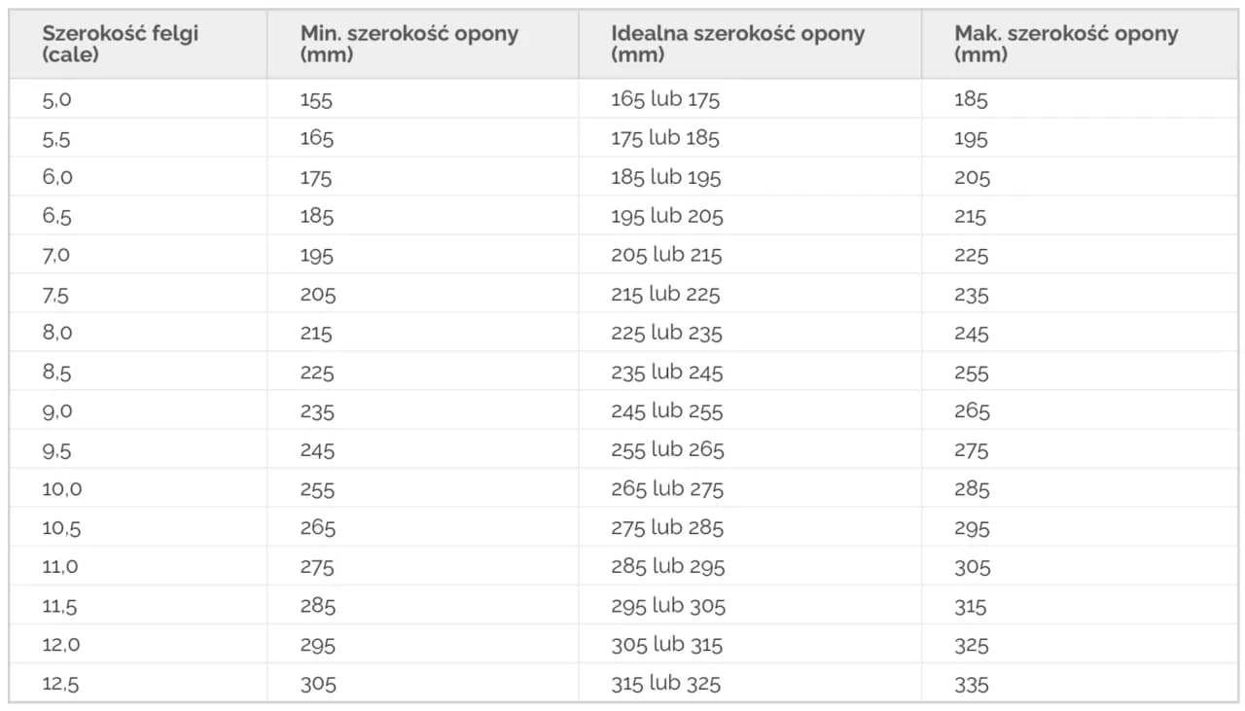Click the 6,0 rim width cell
Image resolution: width=1245 pixels, height=711 pixels.
coord(57,177)
